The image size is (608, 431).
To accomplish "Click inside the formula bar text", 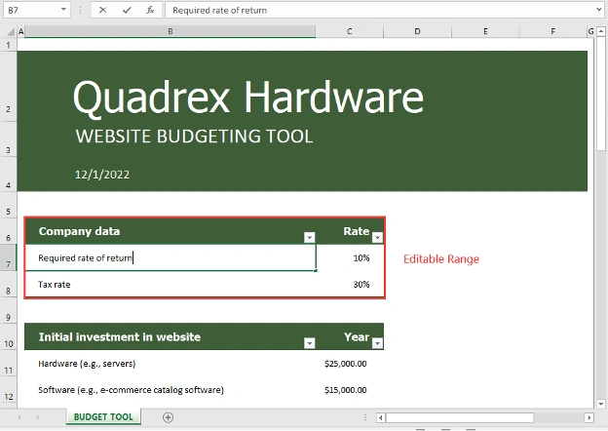I will (219, 11).
